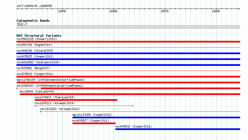Screen dimensions: 248x140
Task: Click the nsv5911215 (Almarri2020) label
Action: pyautogui.click(x=37, y=39)
